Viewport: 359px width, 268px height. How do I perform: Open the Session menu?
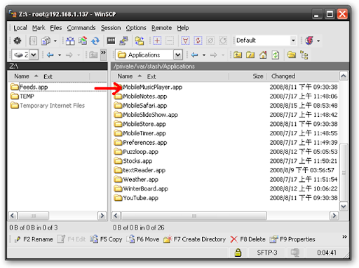coord(111,28)
